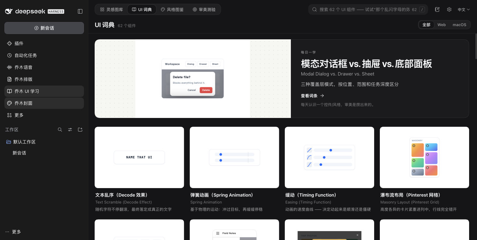Open 模态对话框 vs. 抽屉 headline

click(366, 64)
